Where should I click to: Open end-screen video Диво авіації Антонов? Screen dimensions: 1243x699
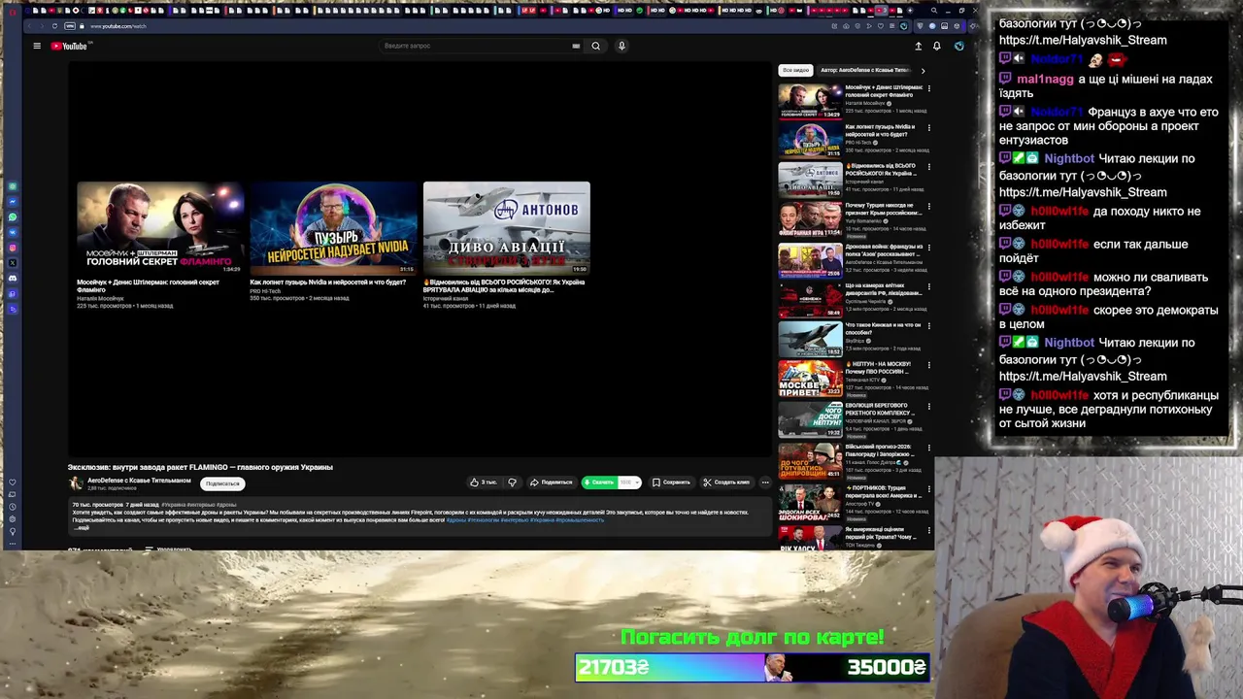[x=506, y=228]
